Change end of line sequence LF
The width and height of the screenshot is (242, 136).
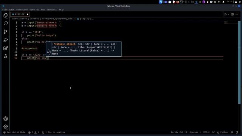point(213,132)
